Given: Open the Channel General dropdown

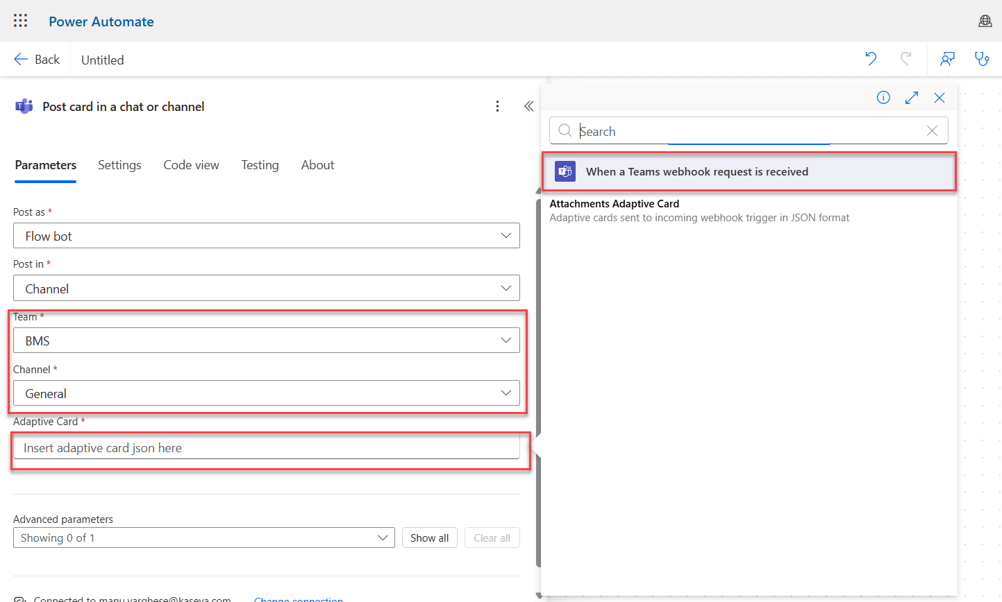Looking at the screenshot, I should (267, 393).
